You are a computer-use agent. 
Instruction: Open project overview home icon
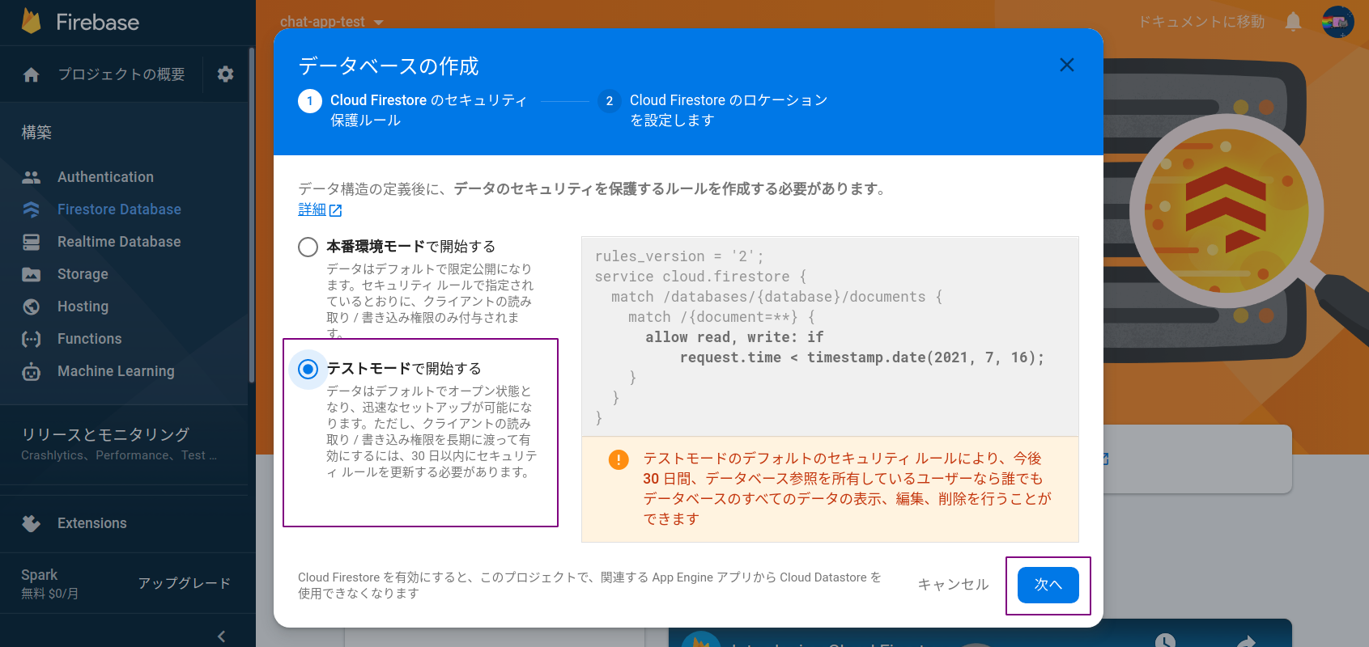tap(32, 75)
